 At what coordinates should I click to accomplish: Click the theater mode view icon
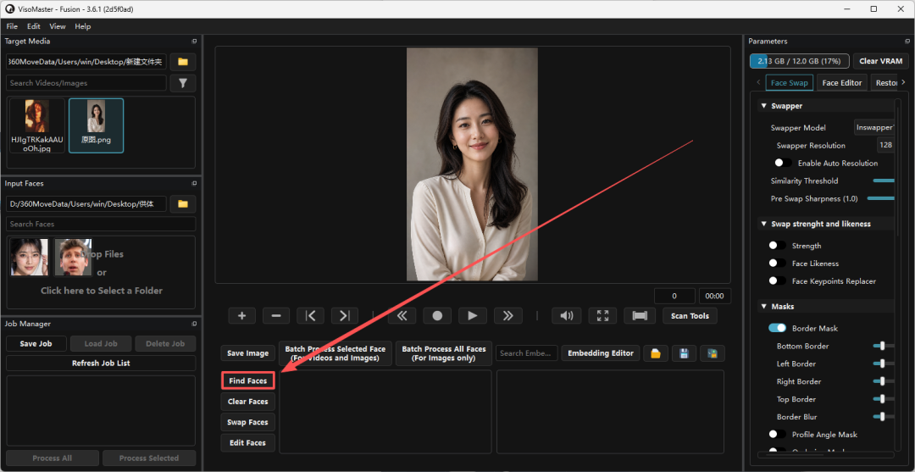[640, 315]
